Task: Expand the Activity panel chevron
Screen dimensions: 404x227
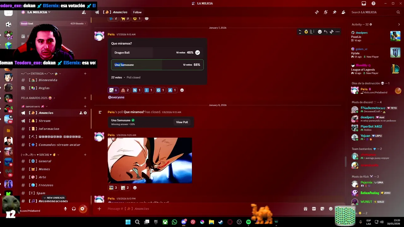Action: (x=399, y=25)
